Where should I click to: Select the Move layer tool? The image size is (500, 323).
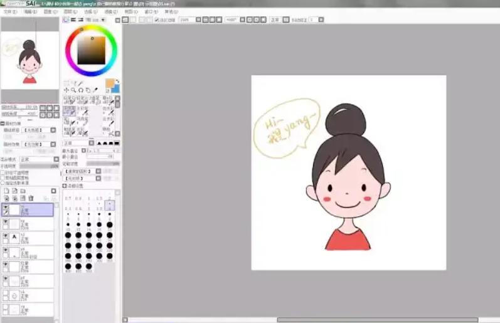(66, 90)
